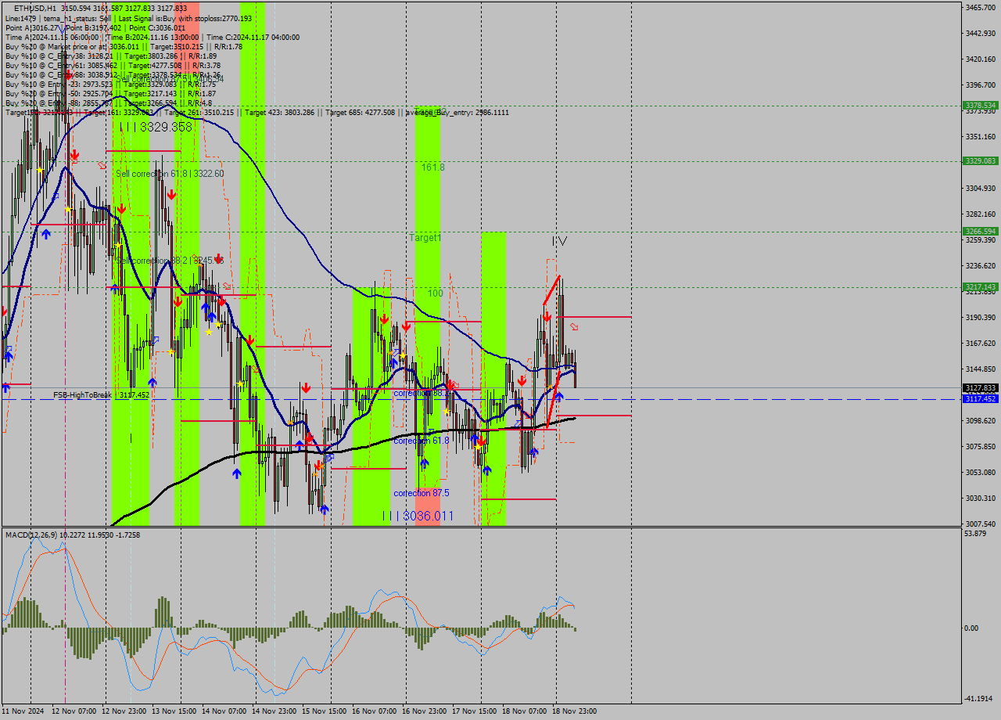Select the 3396.700 price axis value
Viewport: 1001px width, 720px height.
(x=981, y=85)
